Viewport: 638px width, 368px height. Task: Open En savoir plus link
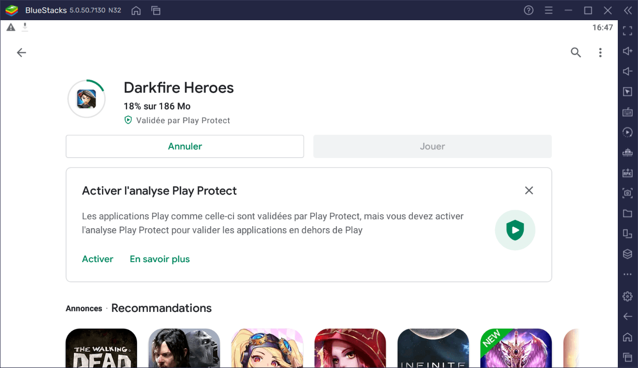[160, 259]
